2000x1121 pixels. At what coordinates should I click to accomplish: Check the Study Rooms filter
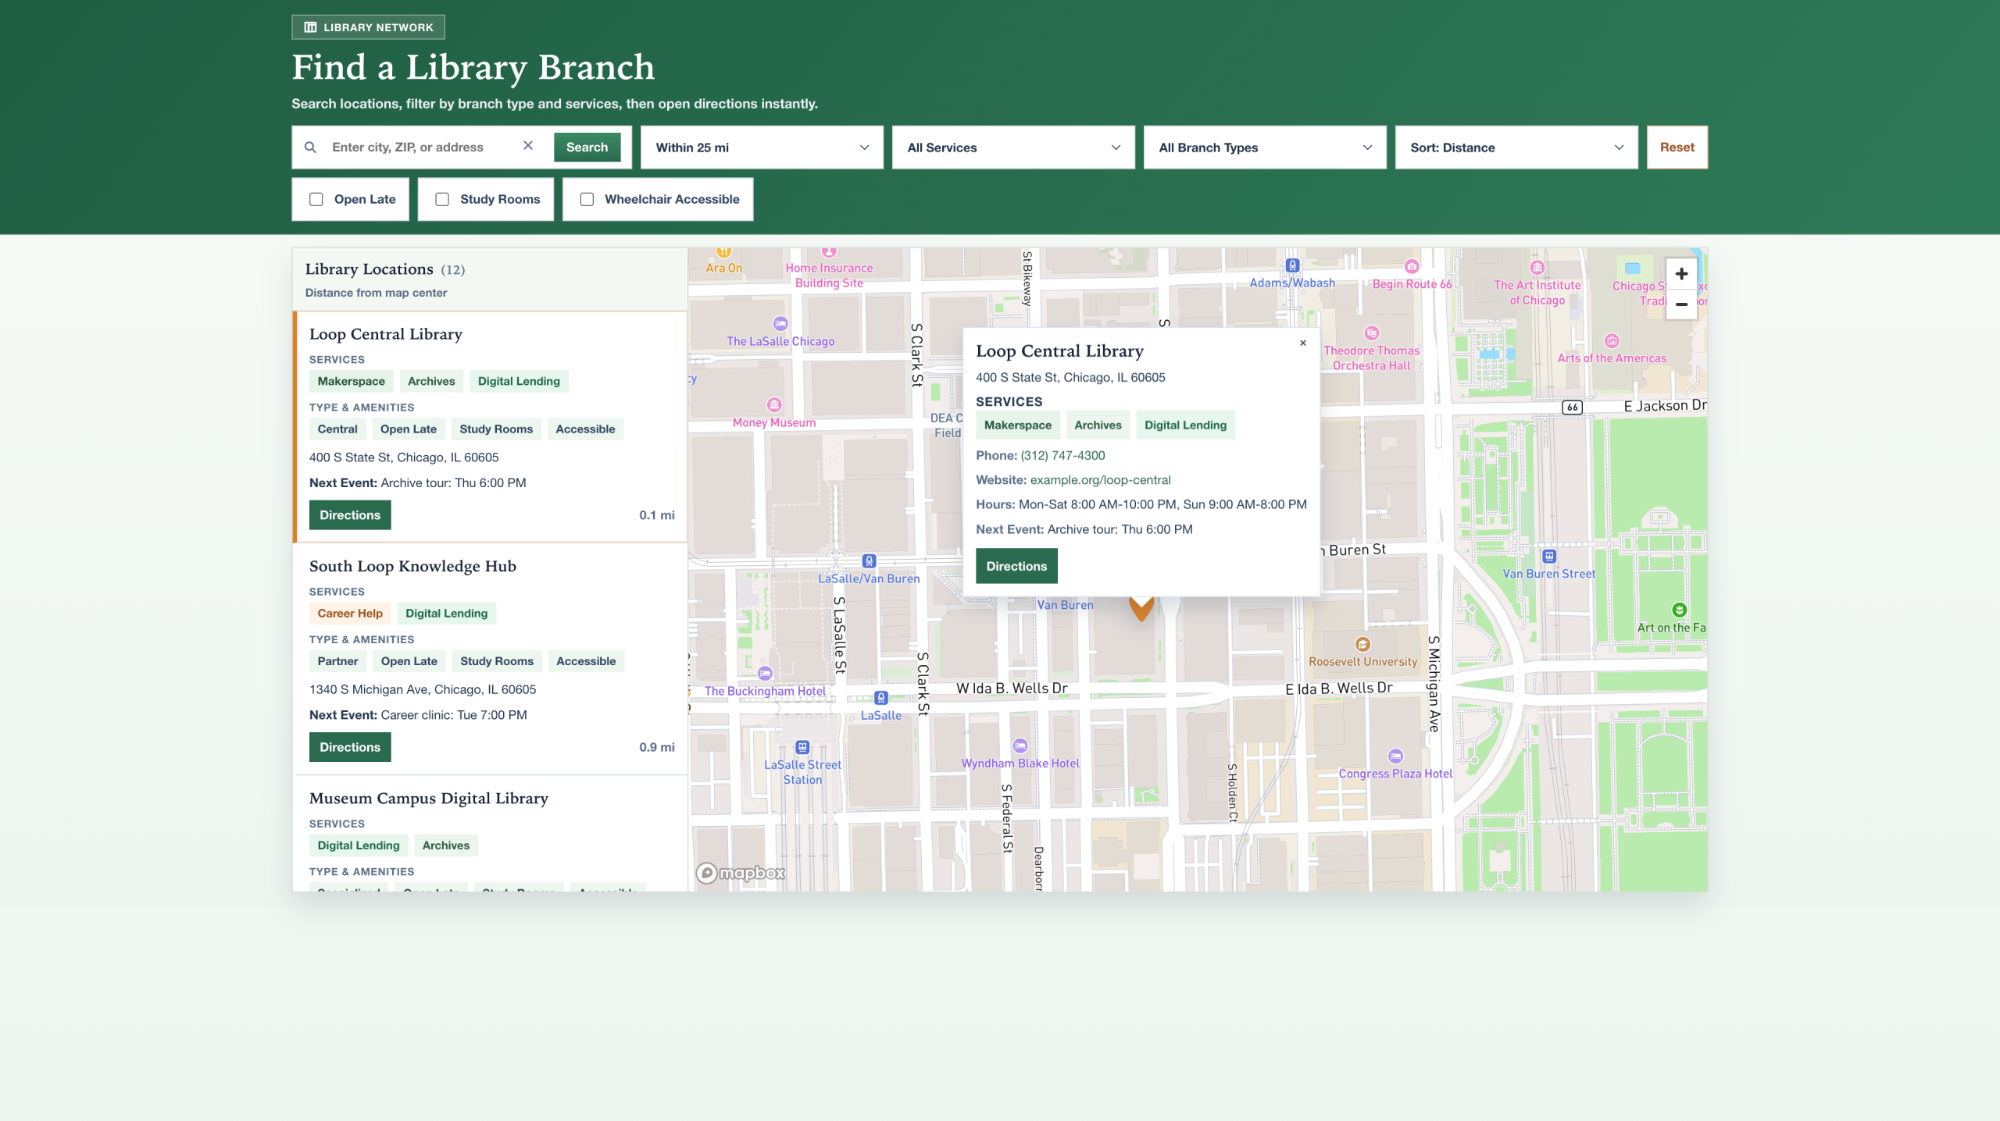[442, 199]
